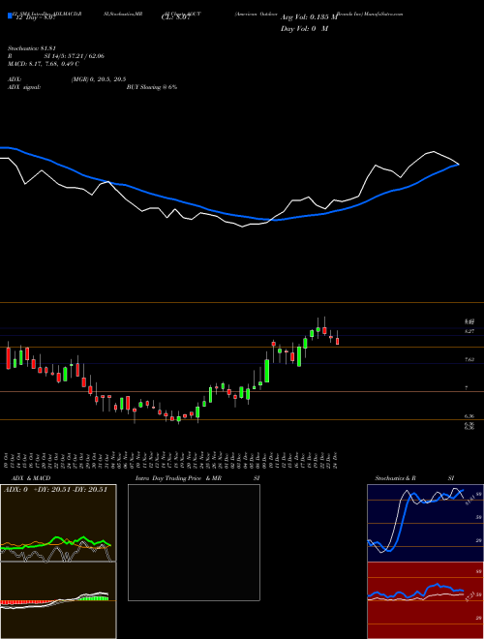484x639 pixels.
Task: Select the 'Stochastics: 81.81' reading
Action: tap(32, 48)
